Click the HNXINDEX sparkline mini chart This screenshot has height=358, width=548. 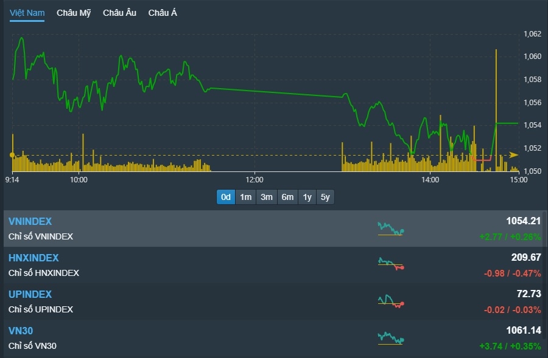(390, 264)
